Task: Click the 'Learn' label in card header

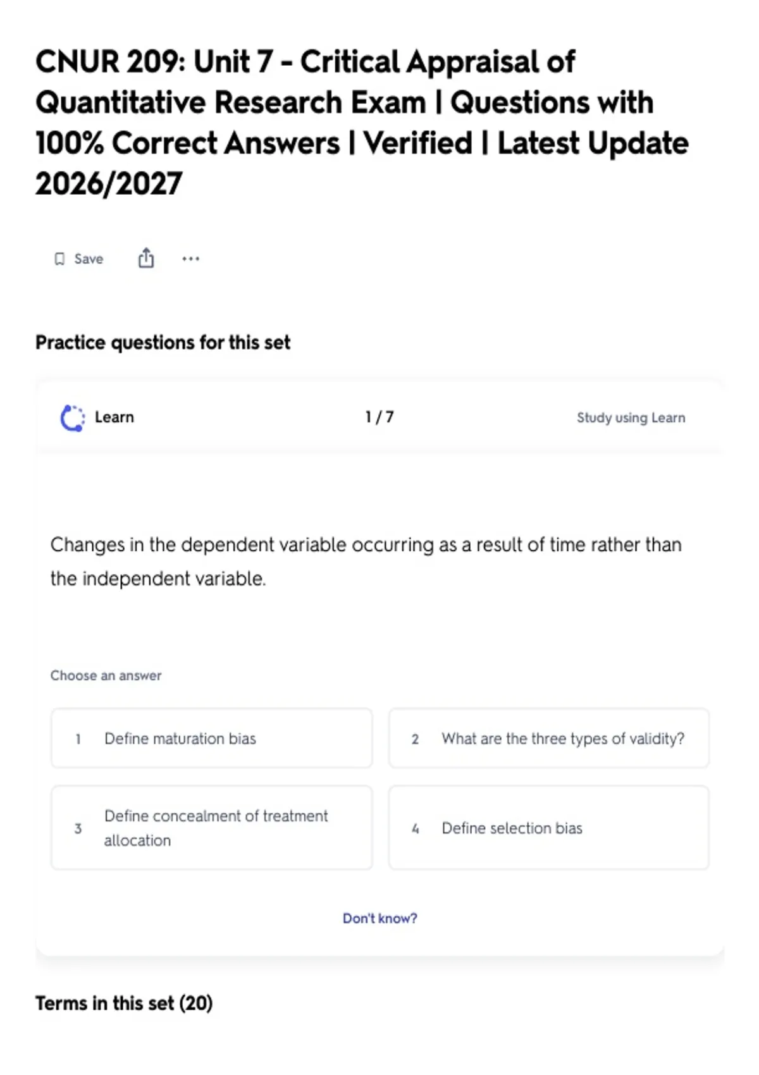Action: (x=114, y=417)
